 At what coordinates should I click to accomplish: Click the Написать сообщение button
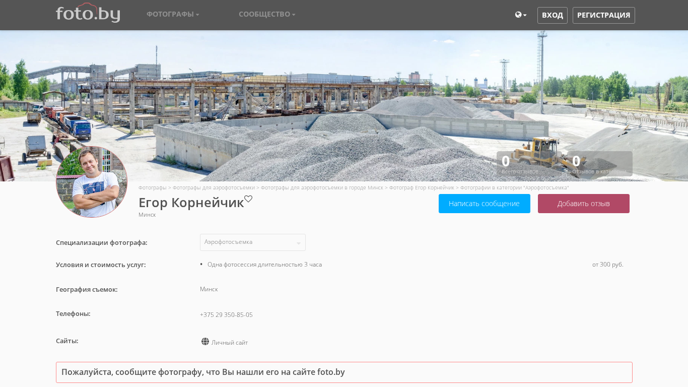click(x=484, y=204)
